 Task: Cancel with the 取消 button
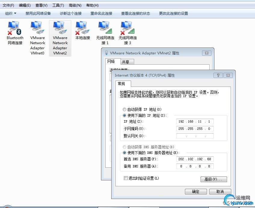click(x=220, y=191)
